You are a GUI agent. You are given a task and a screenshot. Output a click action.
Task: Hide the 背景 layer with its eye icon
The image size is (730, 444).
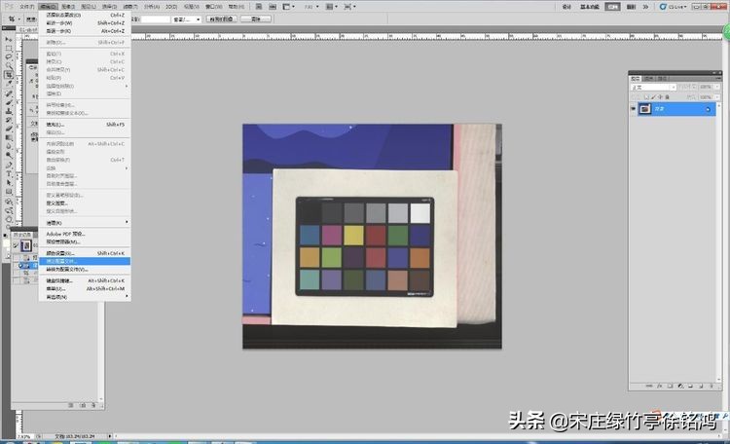633,109
